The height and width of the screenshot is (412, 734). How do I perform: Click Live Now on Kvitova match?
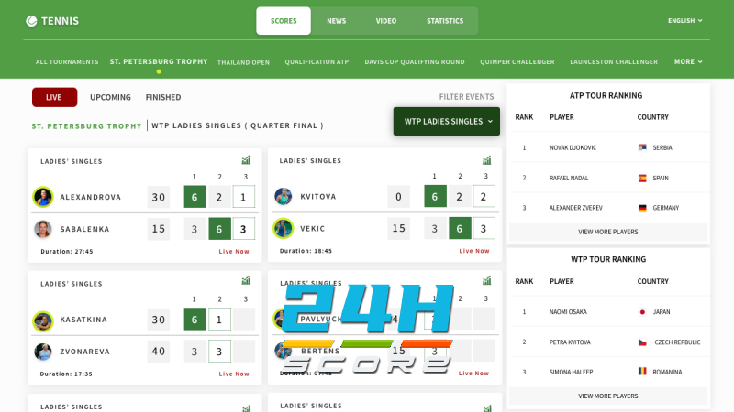474,251
